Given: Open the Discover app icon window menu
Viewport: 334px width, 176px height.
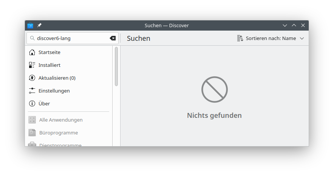Looking at the screenshot, I should tap(30, 25).
